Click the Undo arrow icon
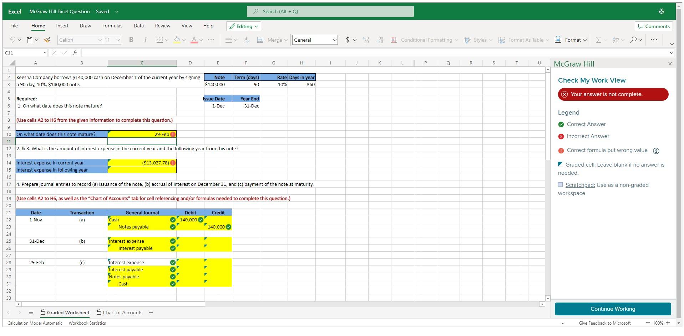This screenshot has width=684, height=336. 12,40
